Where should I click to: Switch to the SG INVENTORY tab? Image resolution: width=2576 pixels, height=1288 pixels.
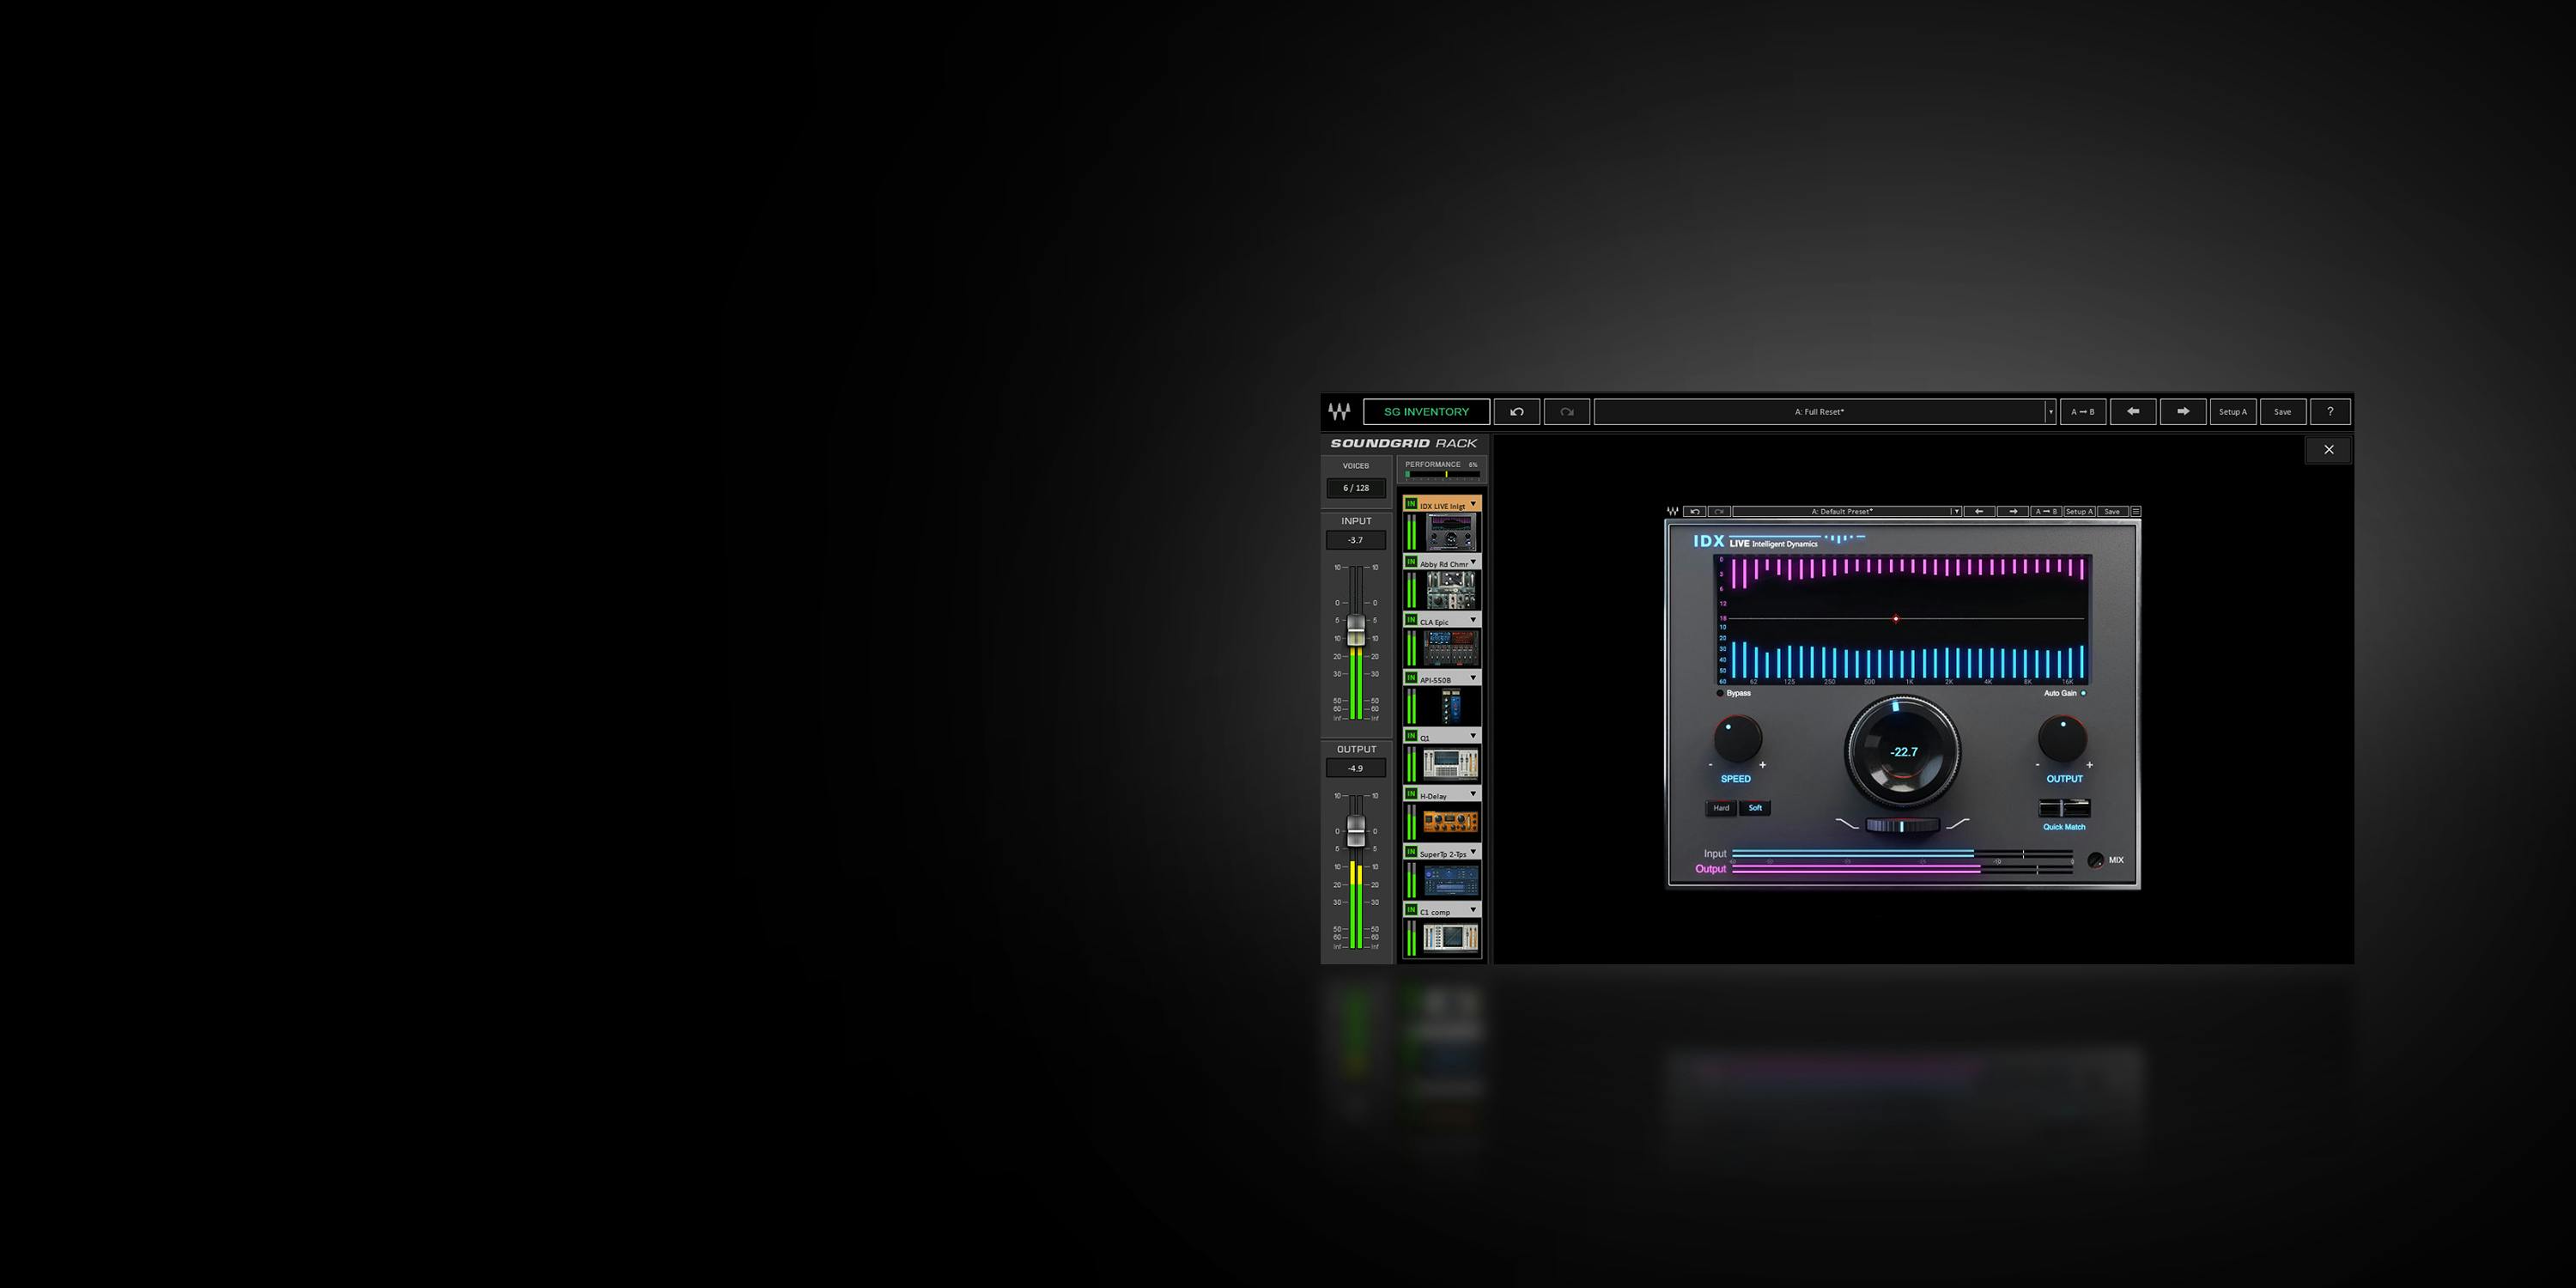tap(1426, 411)
